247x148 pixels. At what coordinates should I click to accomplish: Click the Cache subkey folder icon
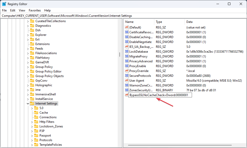[x=36, y=113]
